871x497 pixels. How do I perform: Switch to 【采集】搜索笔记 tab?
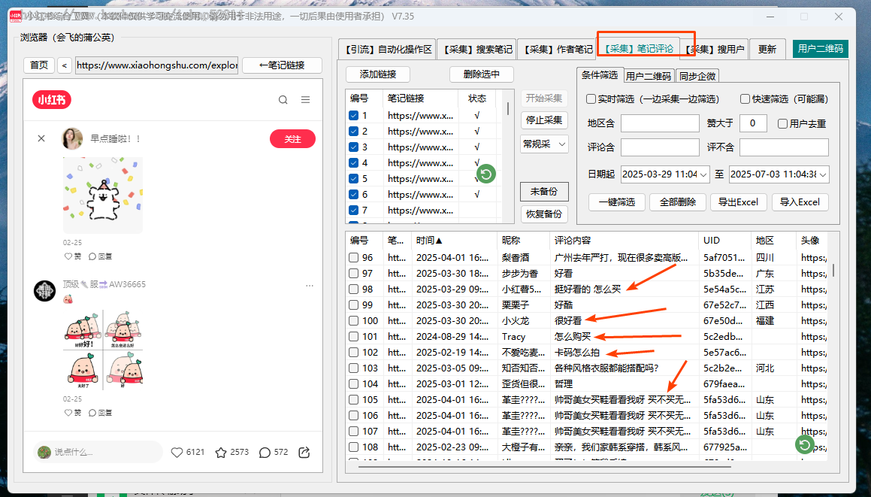tap(477, 49)
